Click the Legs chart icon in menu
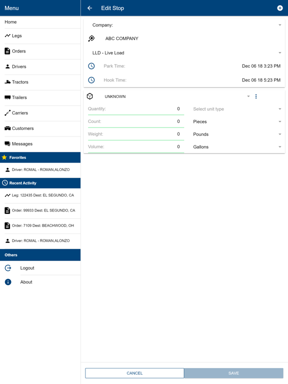288x384 pixels. click(x=7, y=36)
